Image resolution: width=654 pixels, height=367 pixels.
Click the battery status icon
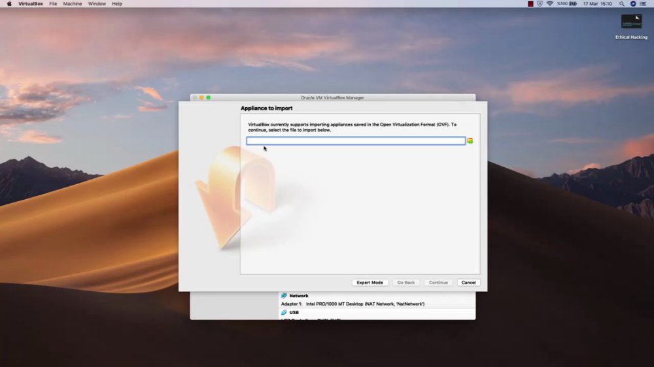[573, 4]
